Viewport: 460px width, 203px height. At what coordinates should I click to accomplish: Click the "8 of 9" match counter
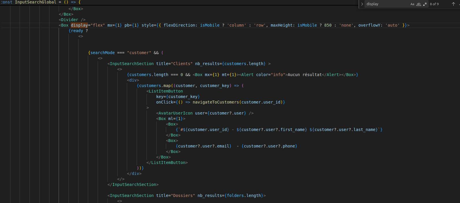[434, 4]
